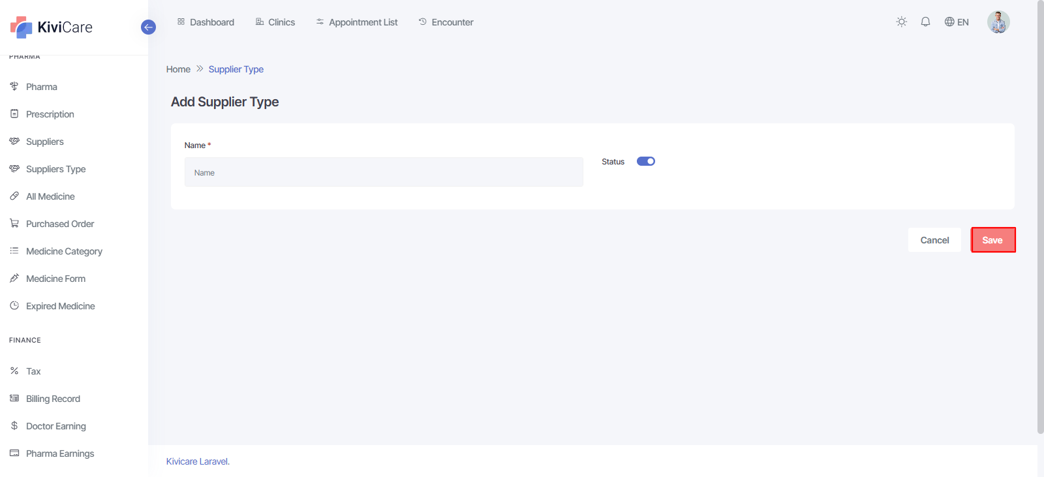1044x477 pixels.
Task: Follow the Supplier Type breadcrumb link
Action: [236, 69]
